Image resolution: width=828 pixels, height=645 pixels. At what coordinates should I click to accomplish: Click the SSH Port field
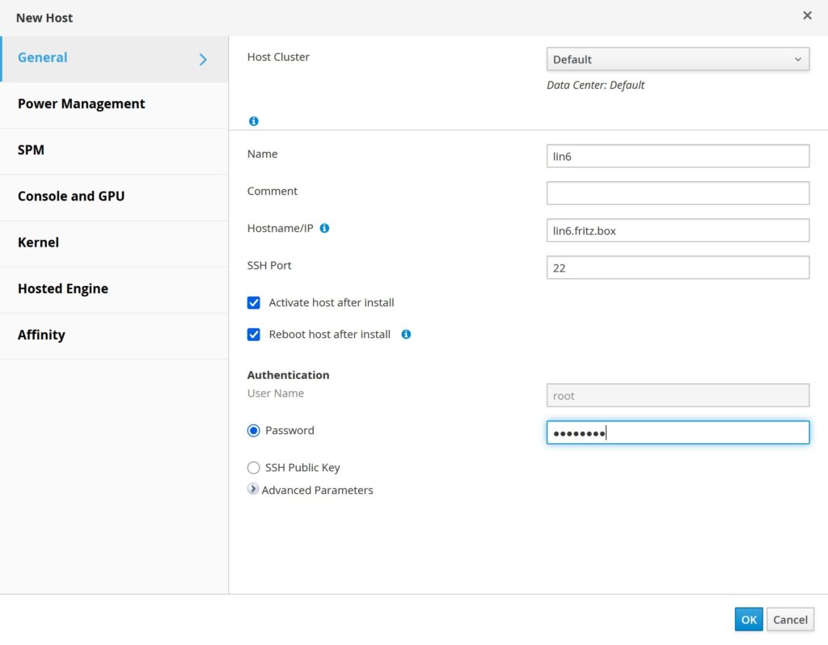click(x=678, y=268)
